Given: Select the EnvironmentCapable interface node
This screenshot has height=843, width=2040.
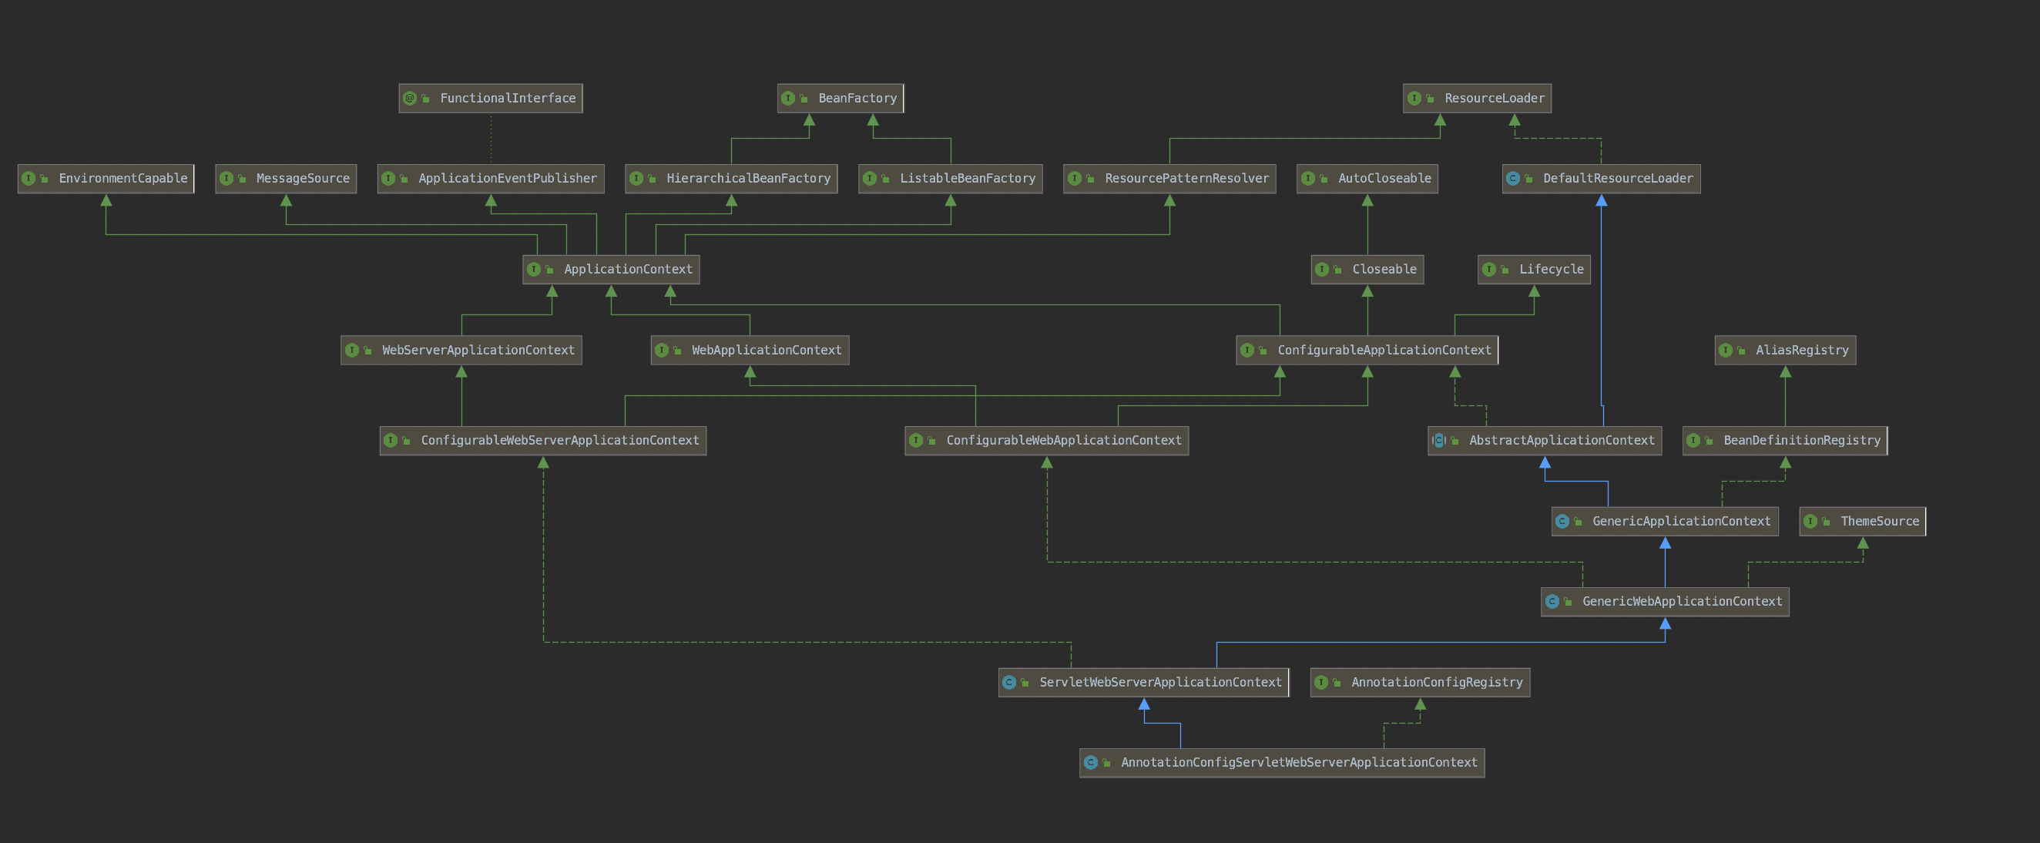Looking at the screenshot, I should click(122, 178).
